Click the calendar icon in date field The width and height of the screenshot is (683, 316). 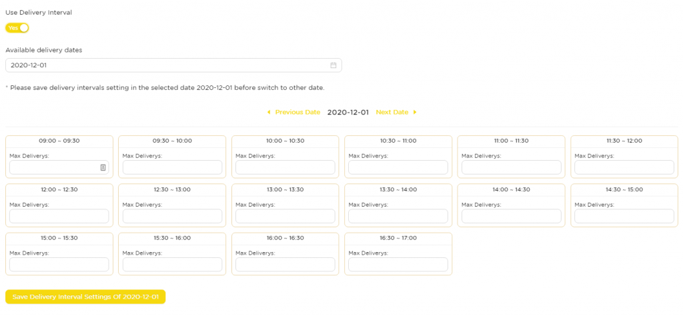click(x=333, y=65)
